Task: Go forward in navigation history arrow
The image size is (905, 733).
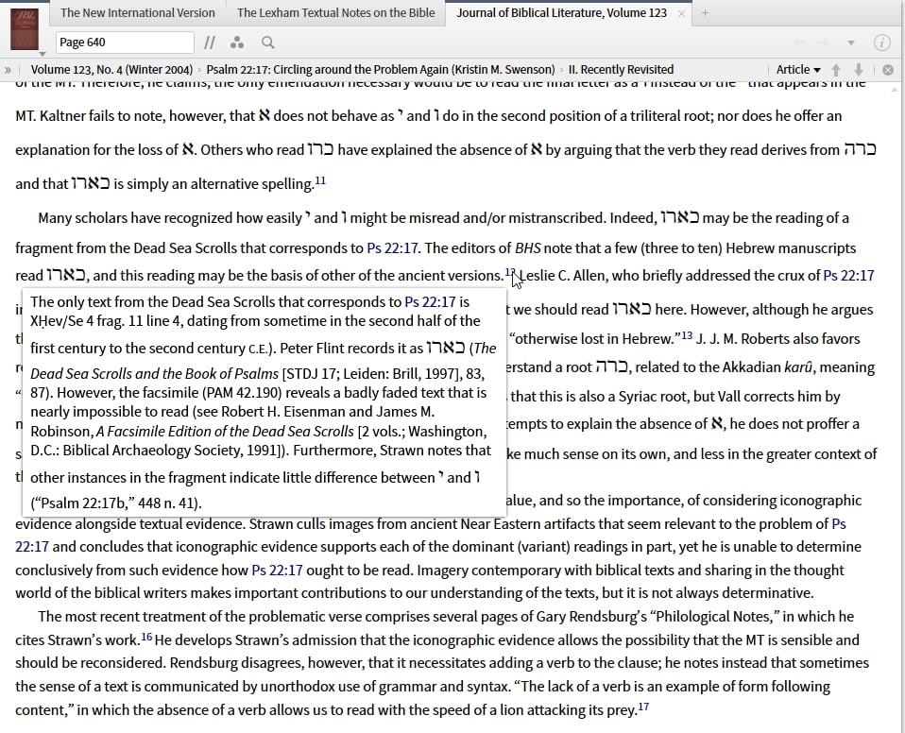Action: pyautogui.click(x=824, y=43)
